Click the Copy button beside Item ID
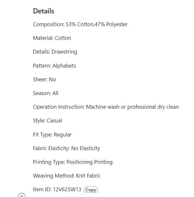The image size is (194, 197). point(91,190)
